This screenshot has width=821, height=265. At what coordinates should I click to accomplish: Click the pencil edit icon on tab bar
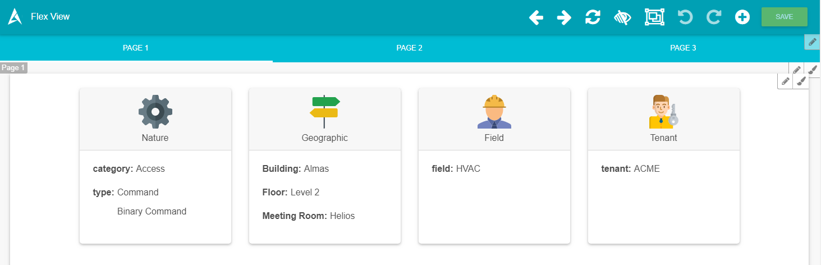812,42
